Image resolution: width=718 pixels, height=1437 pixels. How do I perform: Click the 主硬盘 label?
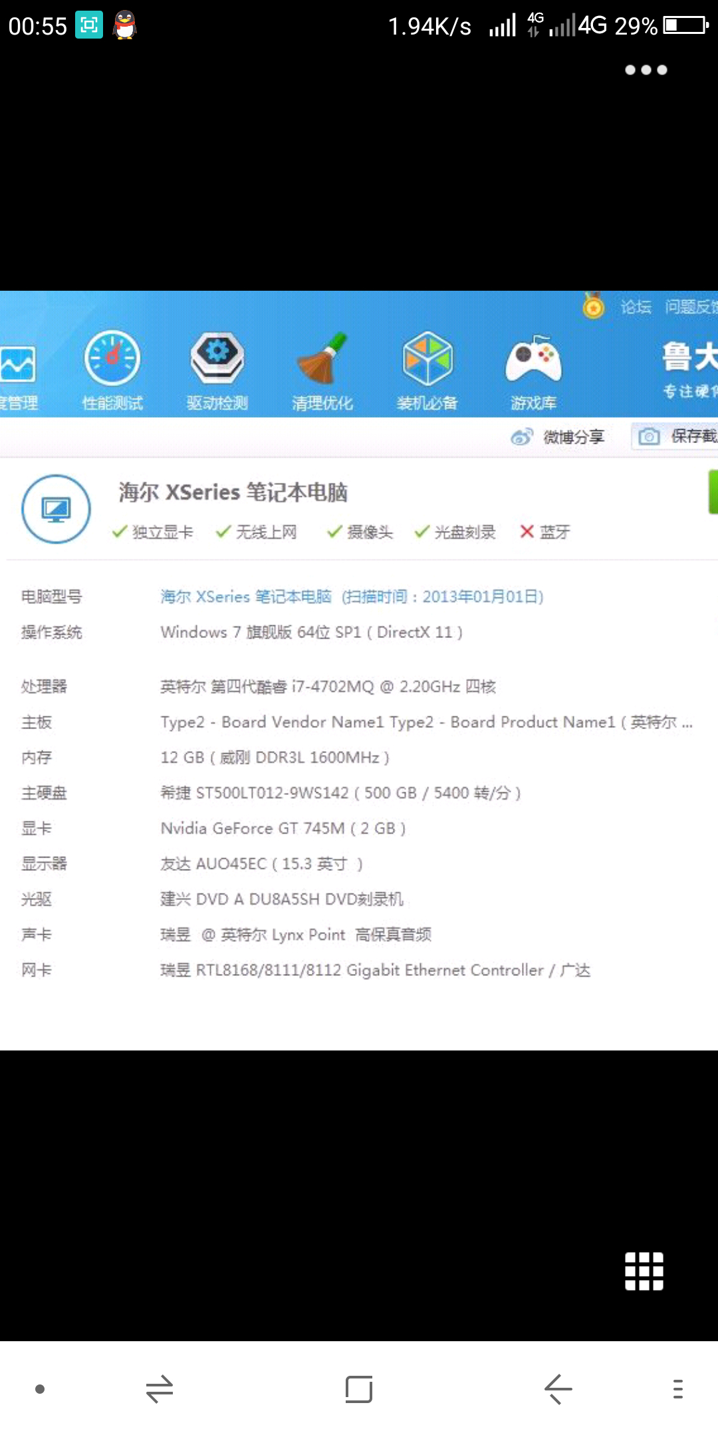click(44, 792)
